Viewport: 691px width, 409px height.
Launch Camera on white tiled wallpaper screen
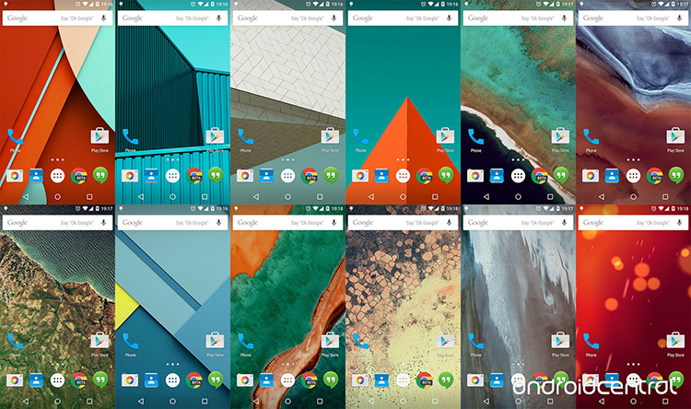(246, 175)
